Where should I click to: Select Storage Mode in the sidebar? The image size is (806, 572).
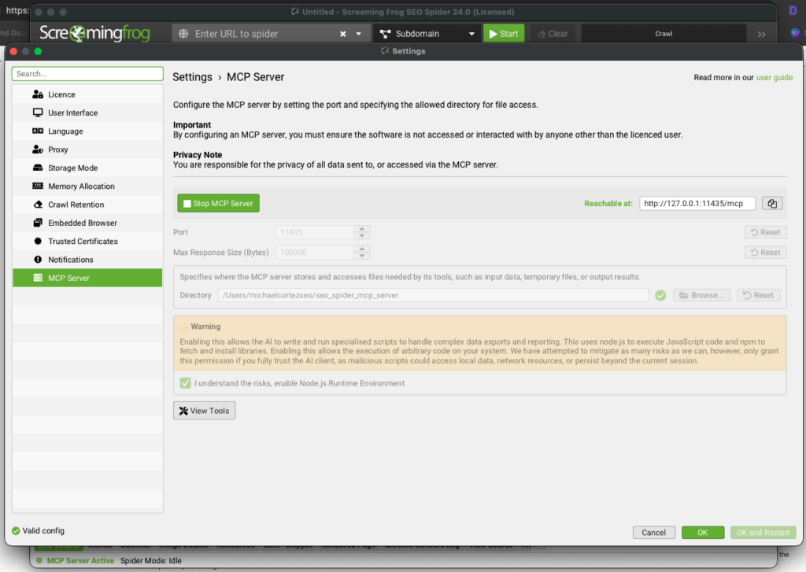87,168
